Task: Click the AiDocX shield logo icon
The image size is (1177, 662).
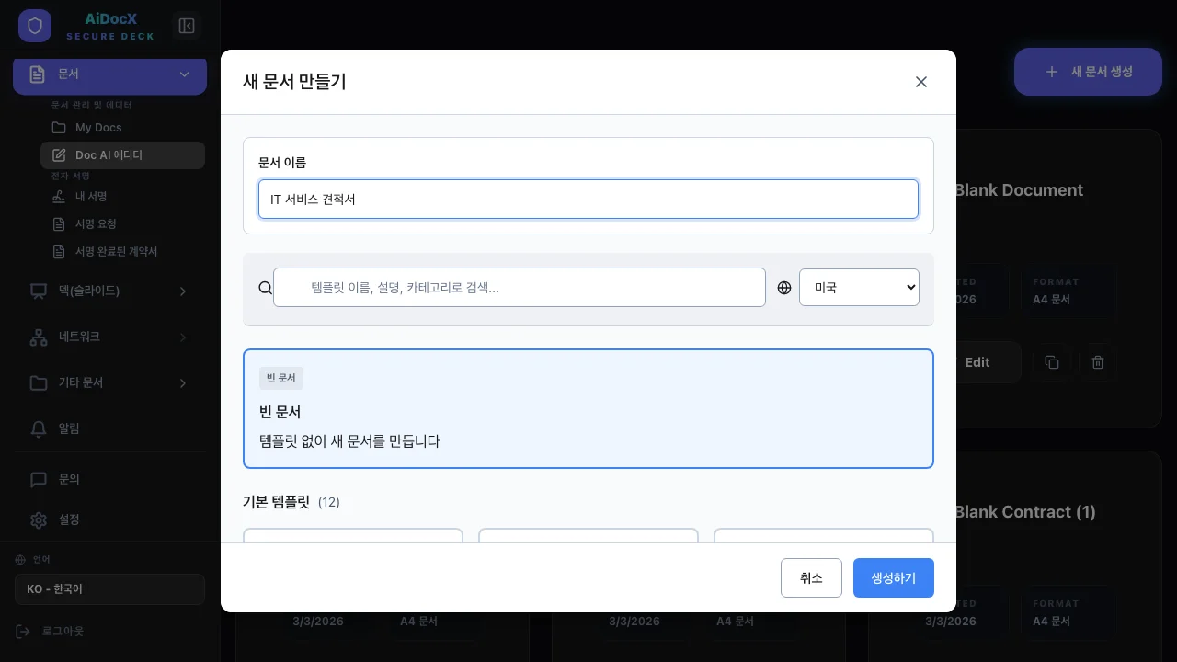Action: point(35,26)
